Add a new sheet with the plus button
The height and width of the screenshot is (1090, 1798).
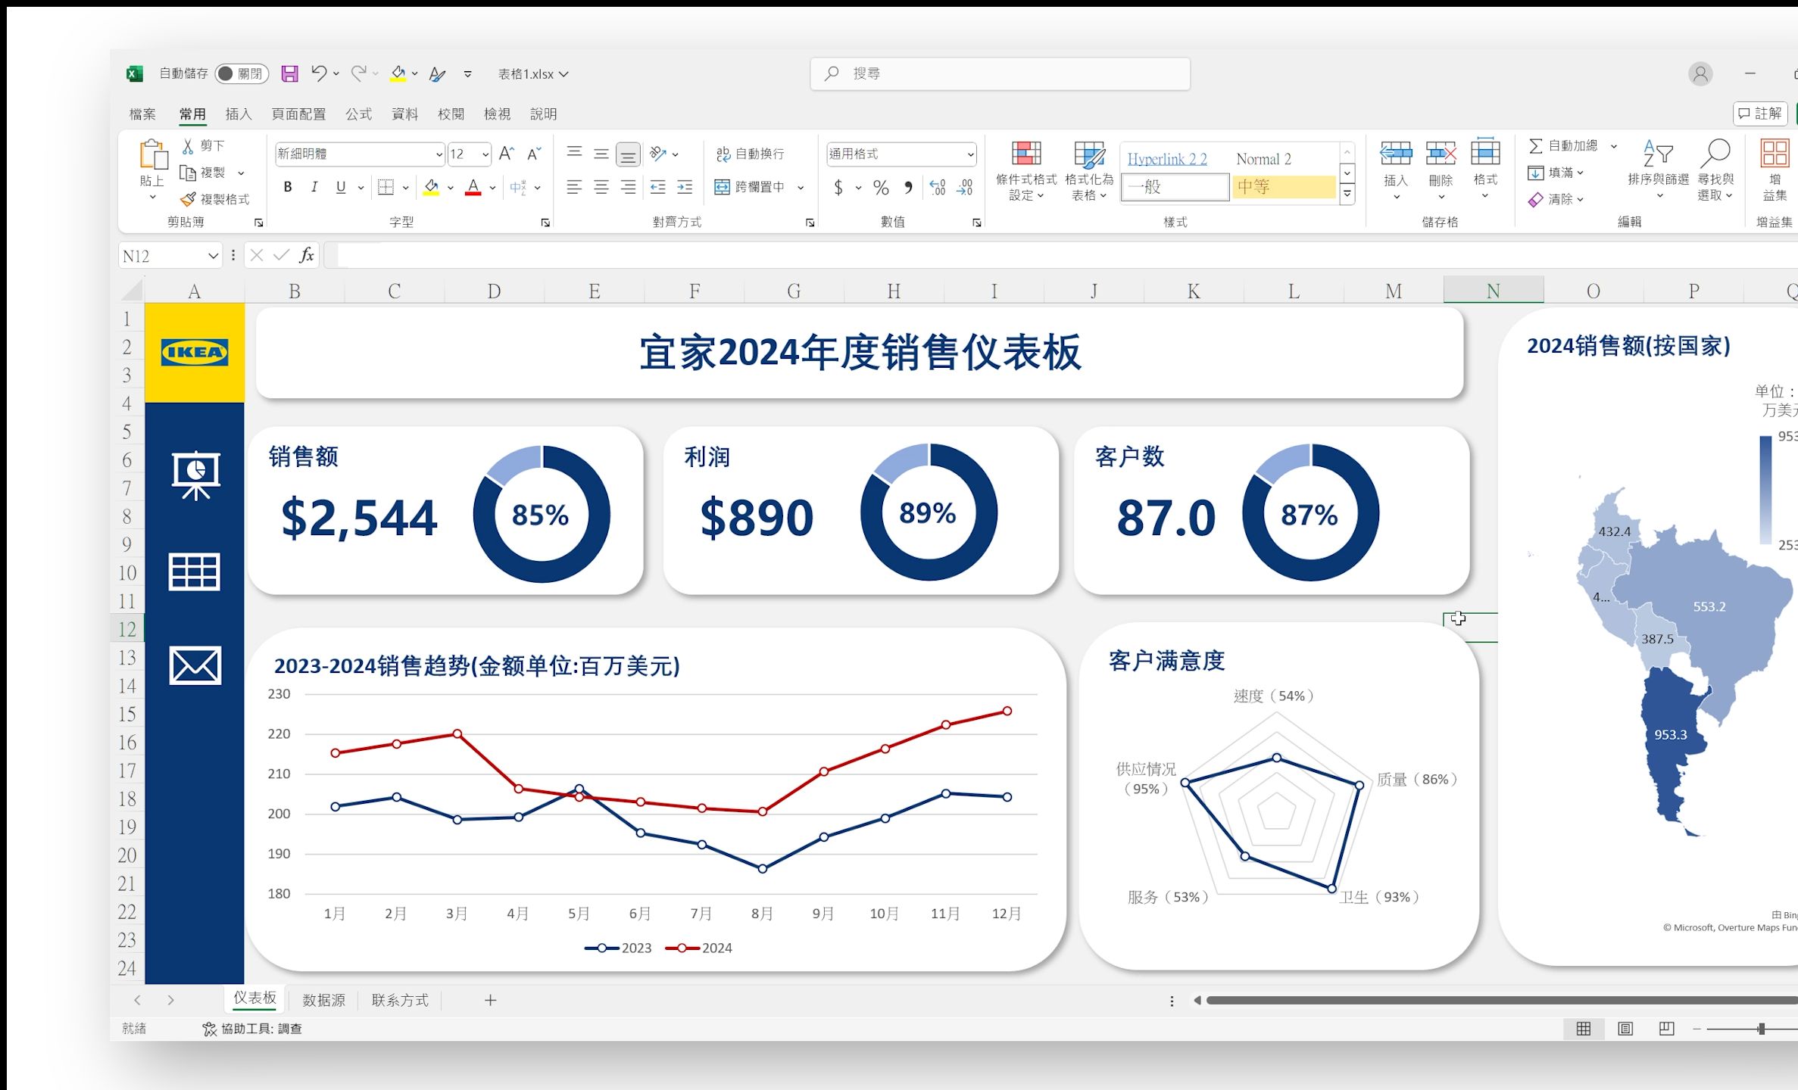click(x=491, y=1000)
